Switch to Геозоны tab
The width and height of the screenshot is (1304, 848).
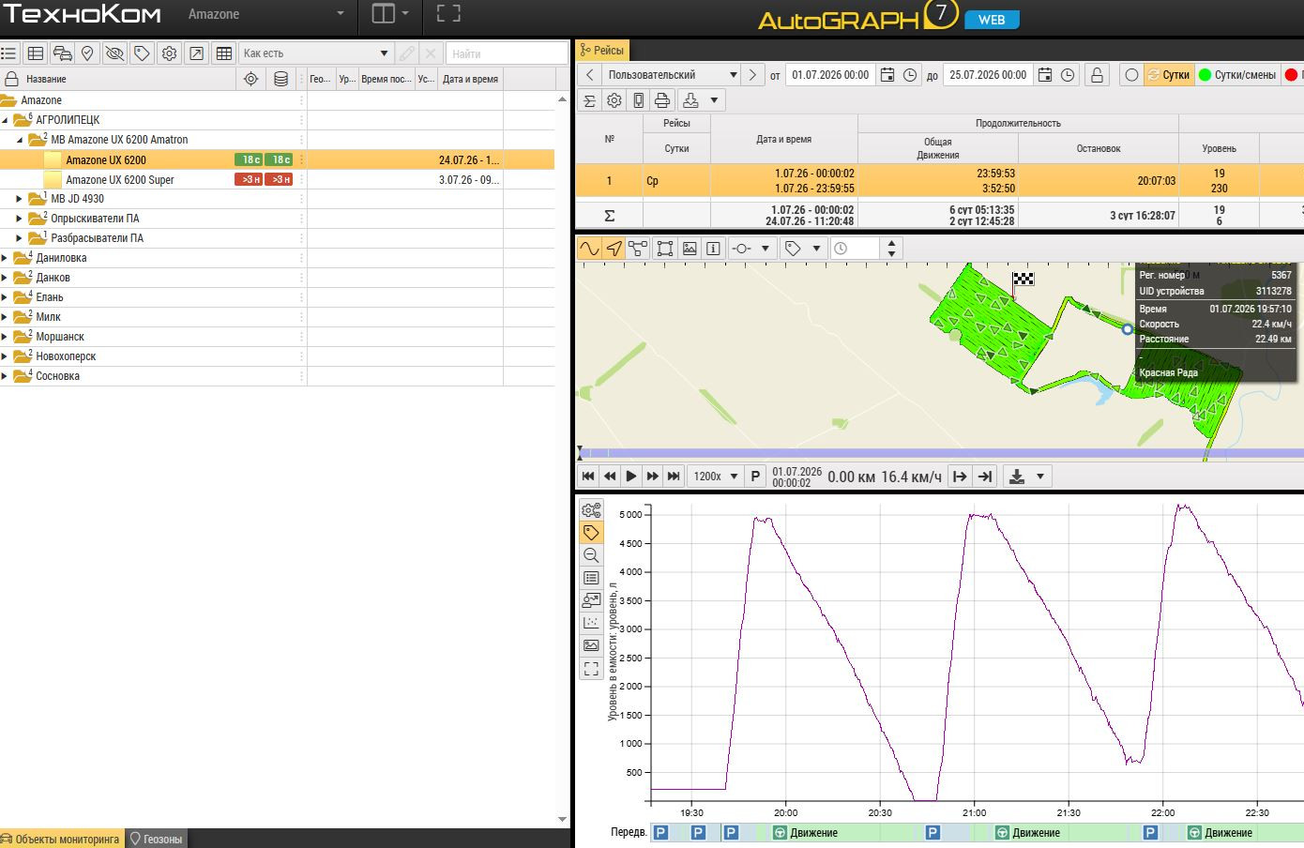click(x=156, y=839)
